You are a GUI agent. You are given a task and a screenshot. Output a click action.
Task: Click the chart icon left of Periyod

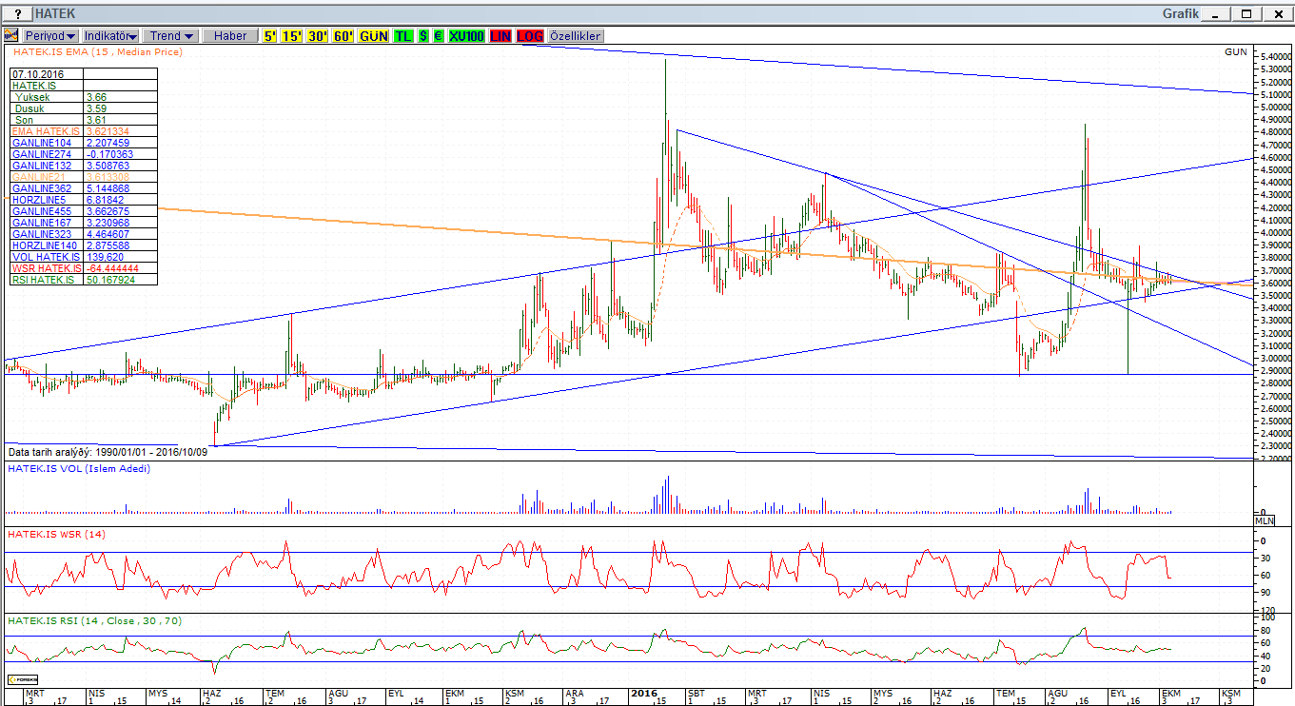pyautogui.click(x=11, y=35)
